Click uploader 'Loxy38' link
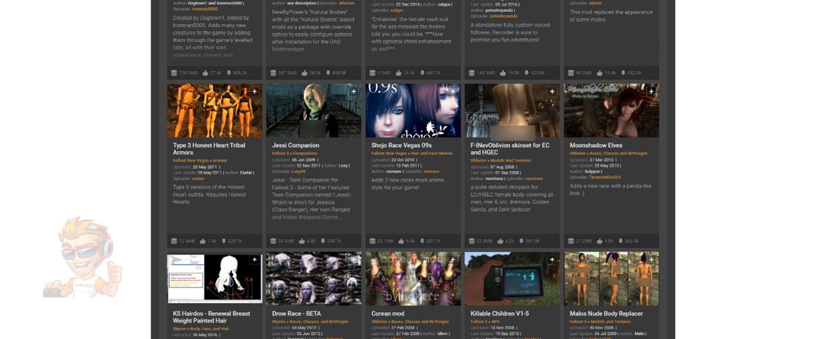The height and width of the screenshot is (339, 826). pos(297,171)
